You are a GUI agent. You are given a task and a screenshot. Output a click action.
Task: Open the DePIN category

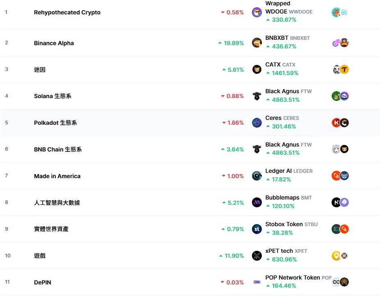pyautogui.click(x=42, y=282)
